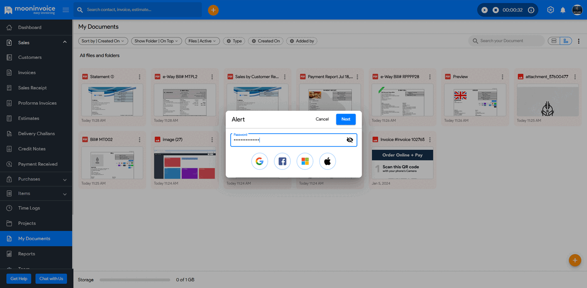Collapse the Sales section

(x=36, y=42)
